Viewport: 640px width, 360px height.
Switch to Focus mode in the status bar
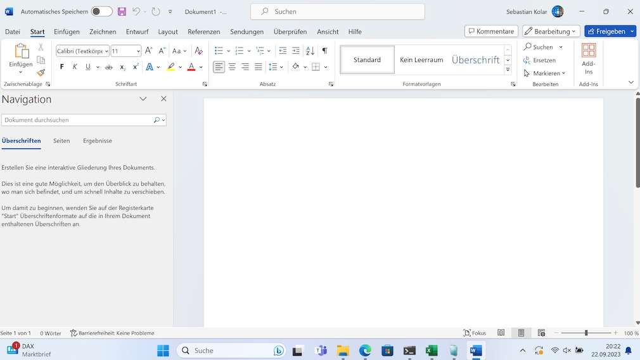(x=475, y=333)
